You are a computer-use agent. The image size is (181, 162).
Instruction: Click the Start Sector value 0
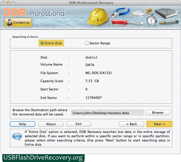coord(86,89)
